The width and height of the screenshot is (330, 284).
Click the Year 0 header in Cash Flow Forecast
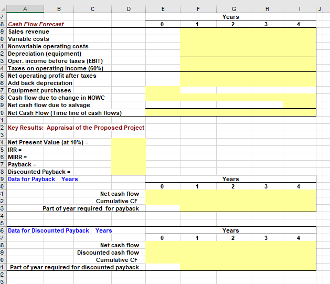[x=162, y=24]
